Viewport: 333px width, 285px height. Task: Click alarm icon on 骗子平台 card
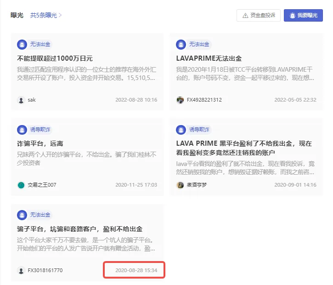coord(22,215)
